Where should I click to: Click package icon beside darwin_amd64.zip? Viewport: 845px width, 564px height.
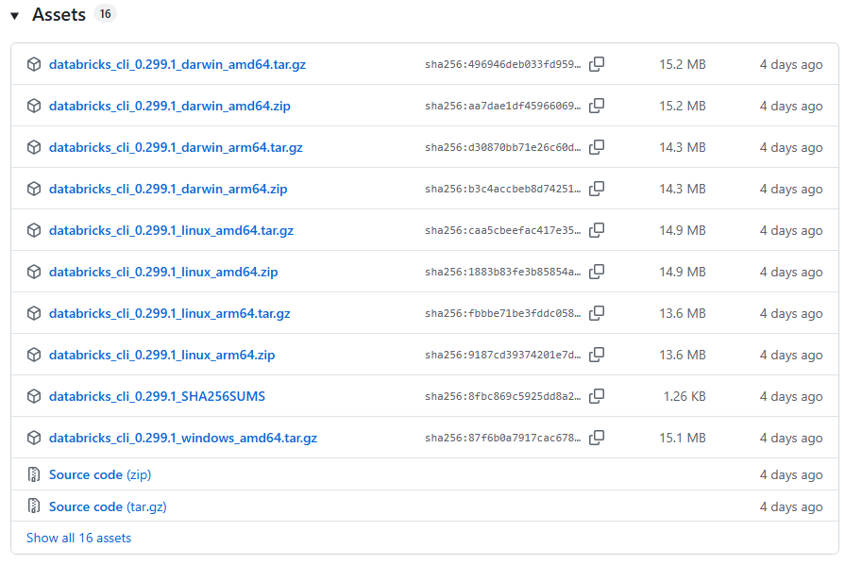[34, 106]
